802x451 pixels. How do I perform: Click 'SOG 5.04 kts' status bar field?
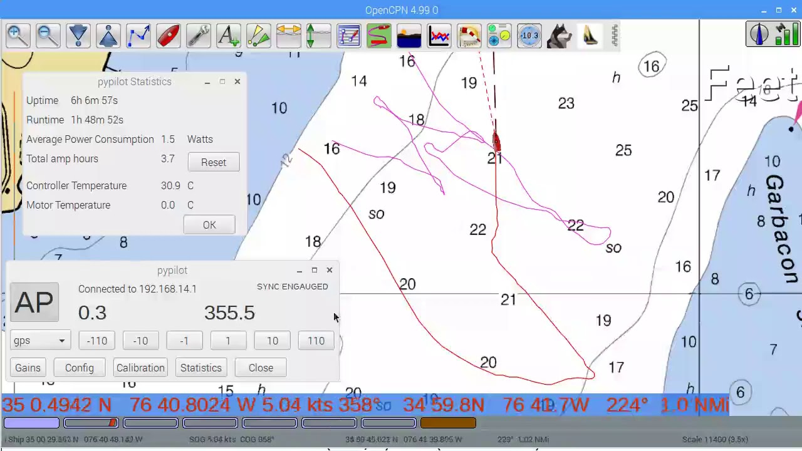(212, 439)
